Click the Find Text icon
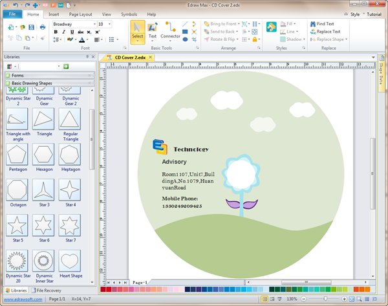This screenshot has width=388, height=306. pyautogui.click(x=312, y=24)
